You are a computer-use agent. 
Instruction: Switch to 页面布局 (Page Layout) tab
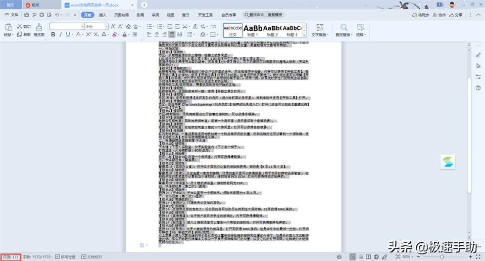(121, 15)
